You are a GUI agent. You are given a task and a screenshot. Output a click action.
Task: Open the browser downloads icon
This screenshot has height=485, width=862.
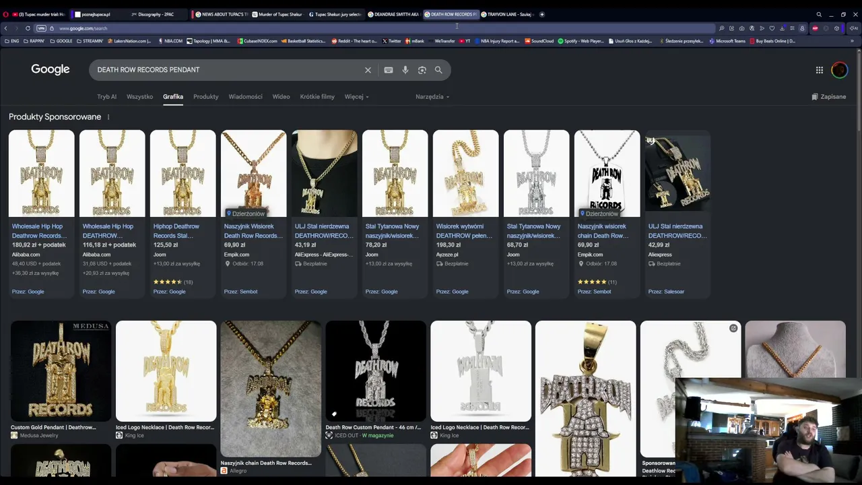click(782, 28)
